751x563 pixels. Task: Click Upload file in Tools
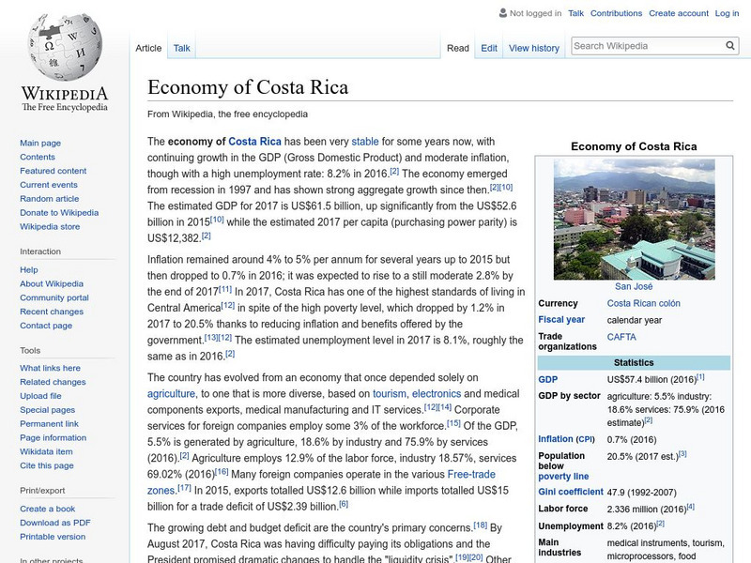[40, 395]
